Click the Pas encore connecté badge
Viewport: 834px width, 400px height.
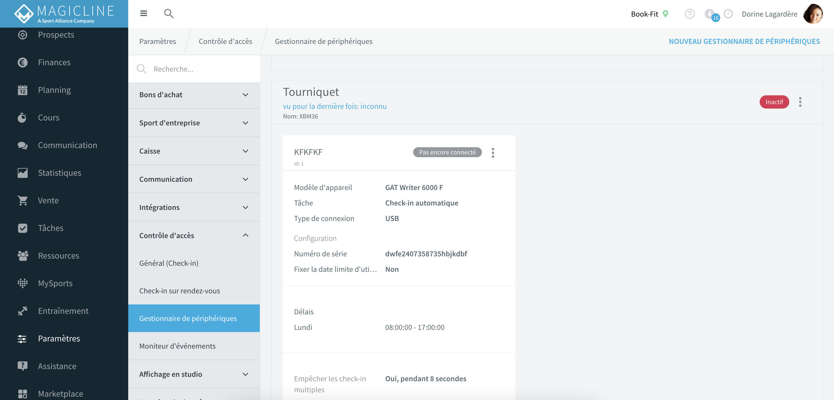447,152
